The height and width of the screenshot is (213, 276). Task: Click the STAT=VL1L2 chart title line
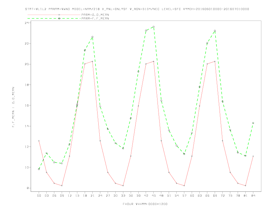pyautogui.click(x=137, y=9)
